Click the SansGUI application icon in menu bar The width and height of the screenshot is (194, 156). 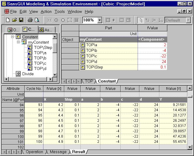point(7,11)
